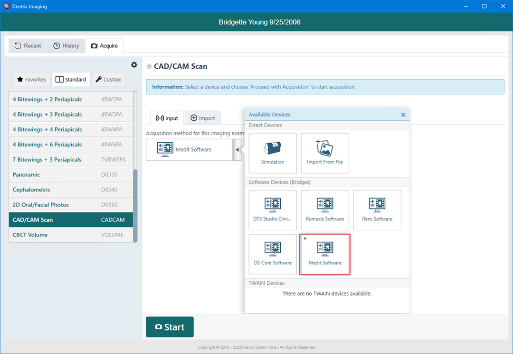The width and height of the screenshot is (513, 354).
Task: Select the DS Core Software device
Action: pyautogui.click(x=272, y=254)
